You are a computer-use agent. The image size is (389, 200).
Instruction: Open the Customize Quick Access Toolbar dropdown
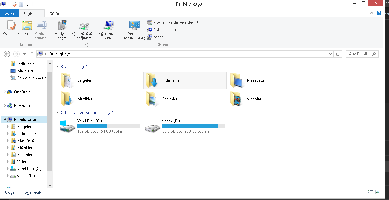coord(27,4)
